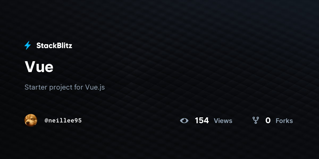Click the word 'Vue.js' in the description

click(95, 87)
